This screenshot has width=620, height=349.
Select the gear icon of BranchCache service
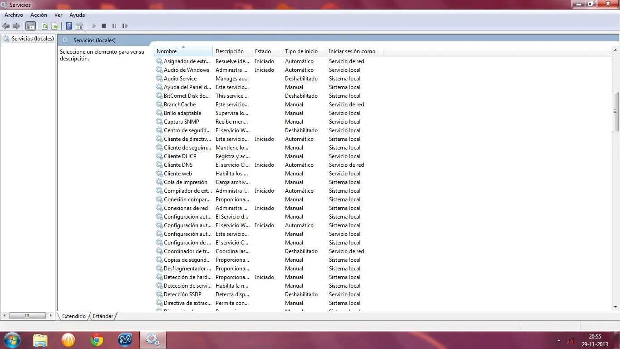[x=159, y=104]
